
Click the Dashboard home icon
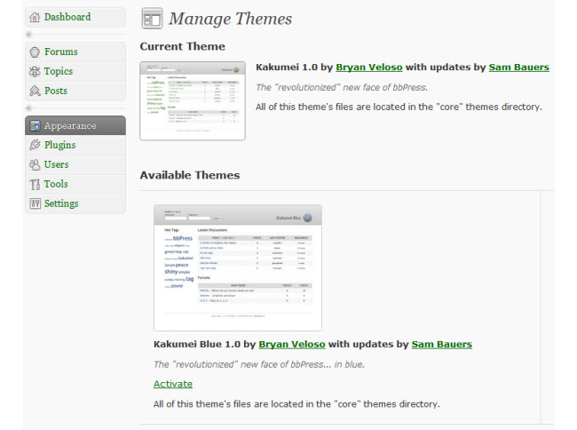pos(35,17)
